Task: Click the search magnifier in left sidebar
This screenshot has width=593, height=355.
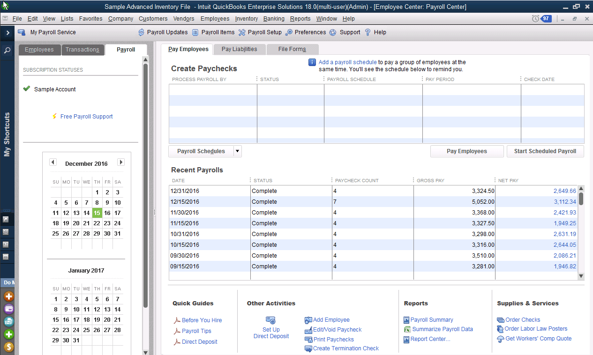Action: pyautogui.click(x=8, y=50)
